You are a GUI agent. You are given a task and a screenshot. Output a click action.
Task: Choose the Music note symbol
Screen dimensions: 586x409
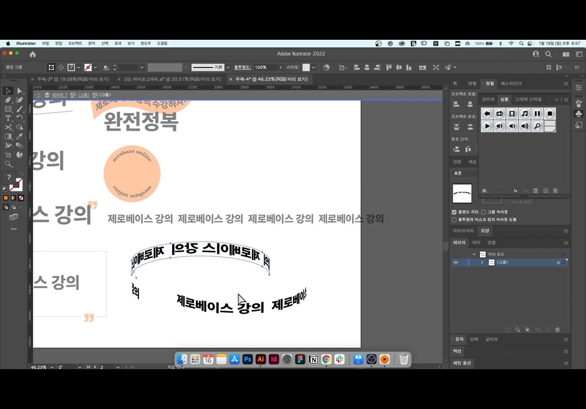(525, 113)
